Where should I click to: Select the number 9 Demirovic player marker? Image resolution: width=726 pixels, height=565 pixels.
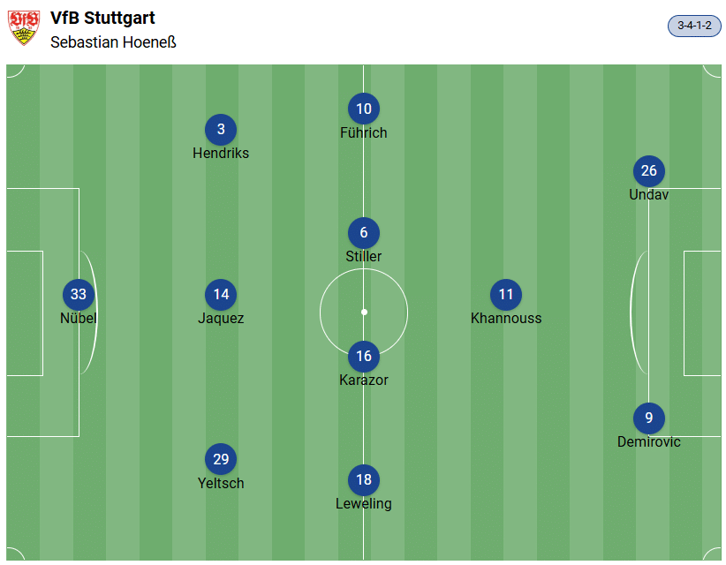[649, 418]
